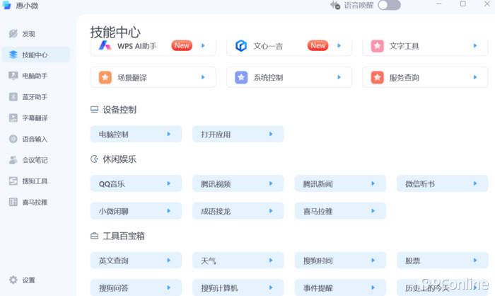Toggle the 语音唤醒 voice wake switch
The image size is (495, 296).
(x=389, y=5)
